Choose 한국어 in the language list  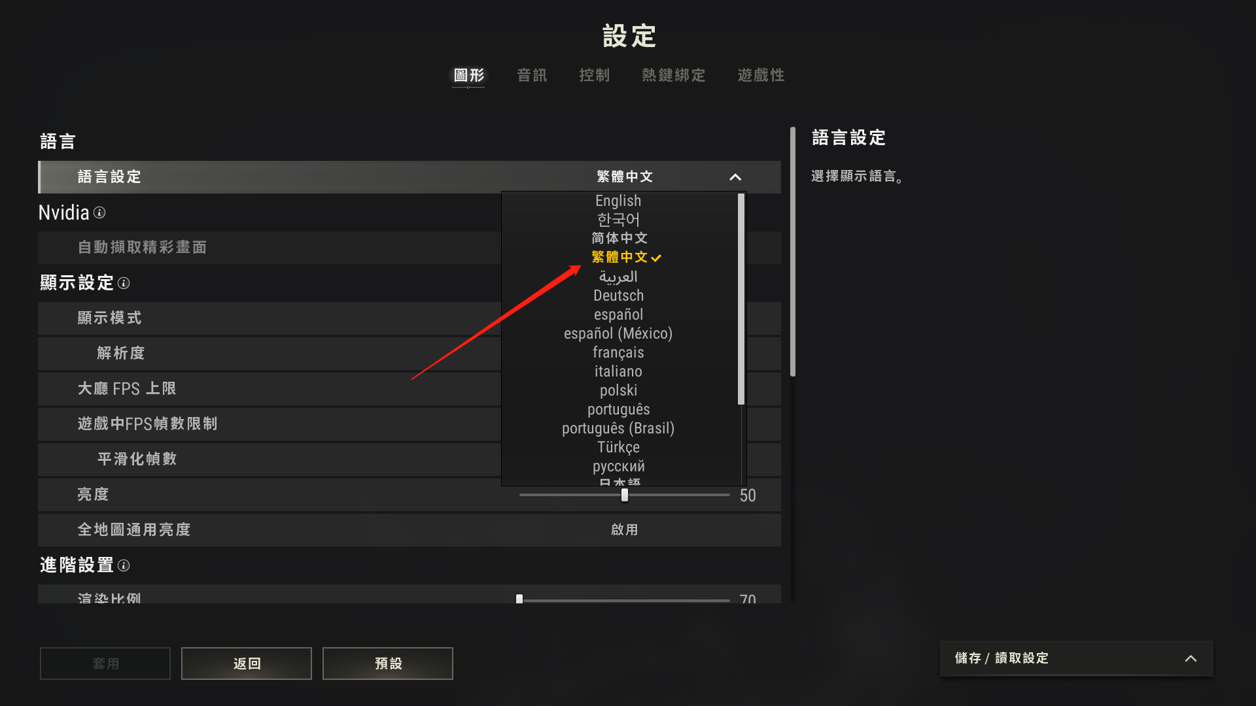[x=618, y=220]
